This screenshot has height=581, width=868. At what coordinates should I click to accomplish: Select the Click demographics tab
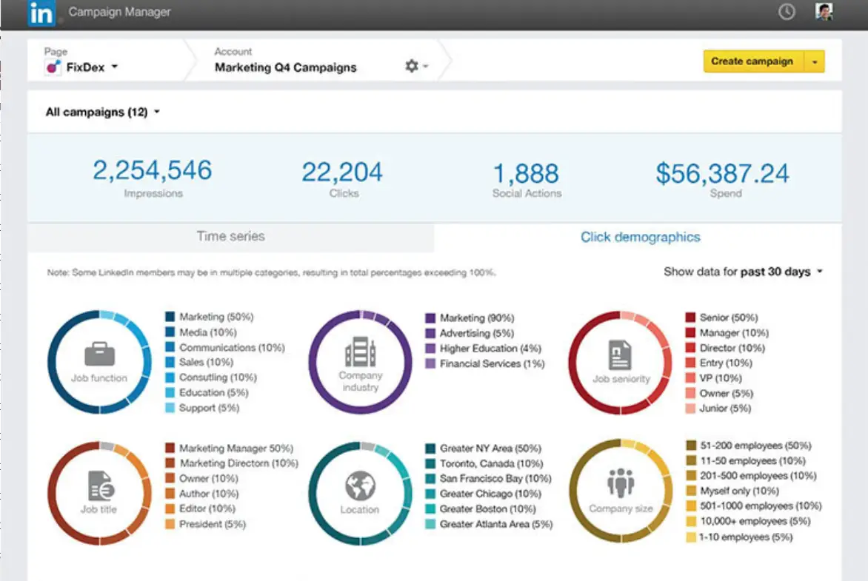tap(640, 237)
